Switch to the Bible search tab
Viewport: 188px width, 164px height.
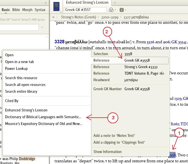tap(16, 10)
